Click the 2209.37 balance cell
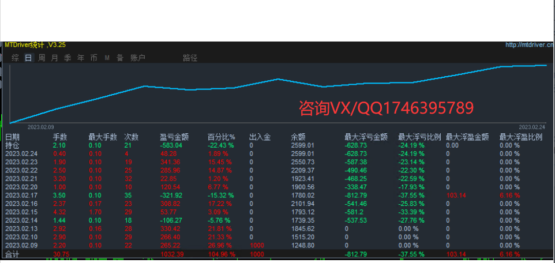The image size is (555, 263). point(303,170)
